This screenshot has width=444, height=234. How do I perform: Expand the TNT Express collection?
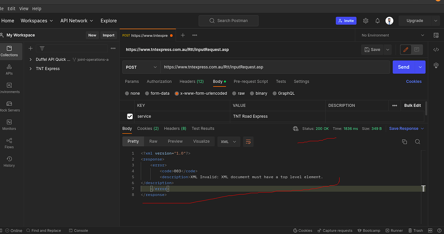click(x=30, y=69)
